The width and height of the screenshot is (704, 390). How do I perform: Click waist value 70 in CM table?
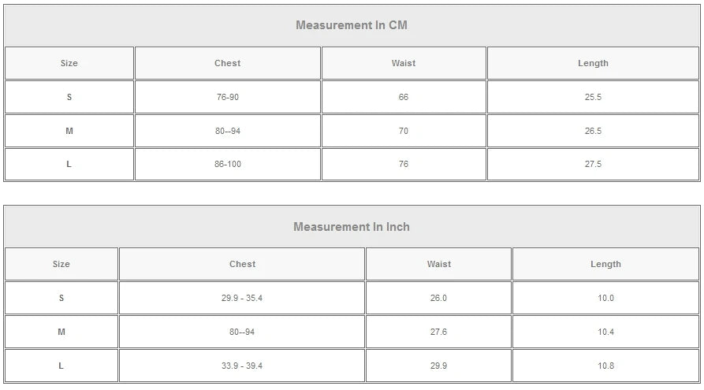click(403, 132)
